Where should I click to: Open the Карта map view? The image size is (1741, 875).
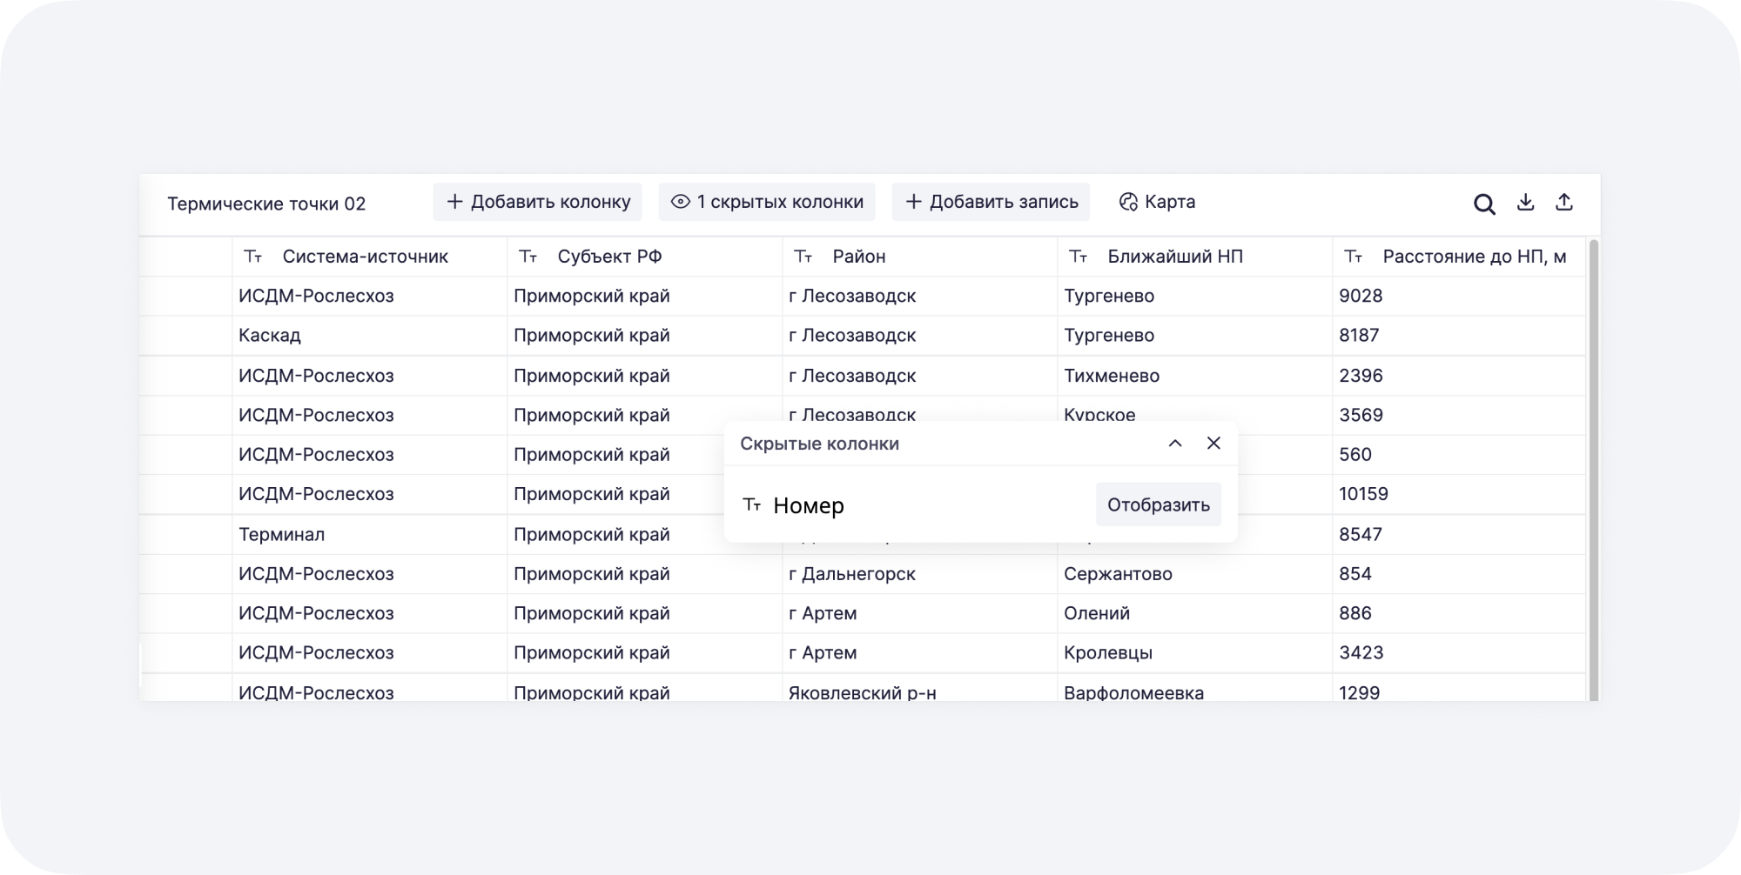point(1159,202)
